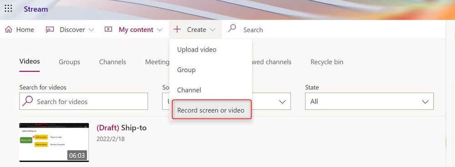The height and width of the screenshot is (167, 455).
Task: Open the Ship-to video thumbnail
Action: [54, 142]
